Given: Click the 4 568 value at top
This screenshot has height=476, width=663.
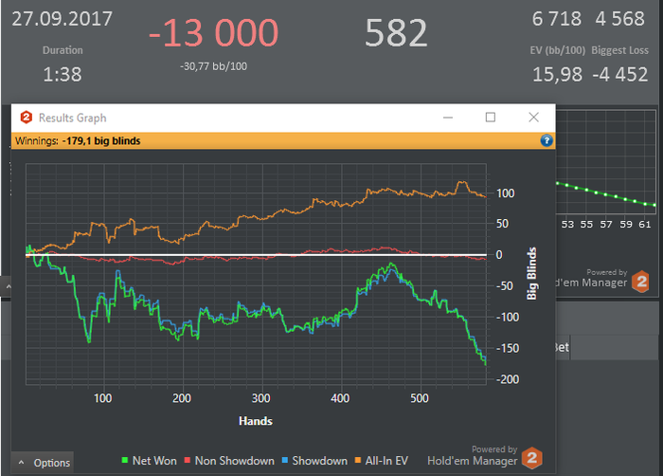Looking at the screenshot, I should click(619, 19).
